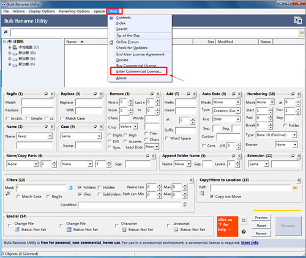Viewport: 306px width, 258px height.
Task: Increase the Remove First n stepper
Action: click(x=131, y=101)
